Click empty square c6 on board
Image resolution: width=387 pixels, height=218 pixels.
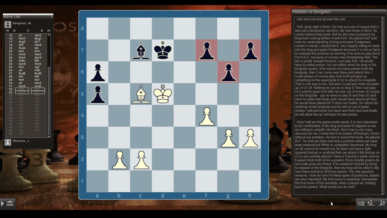tap(141, 72)
